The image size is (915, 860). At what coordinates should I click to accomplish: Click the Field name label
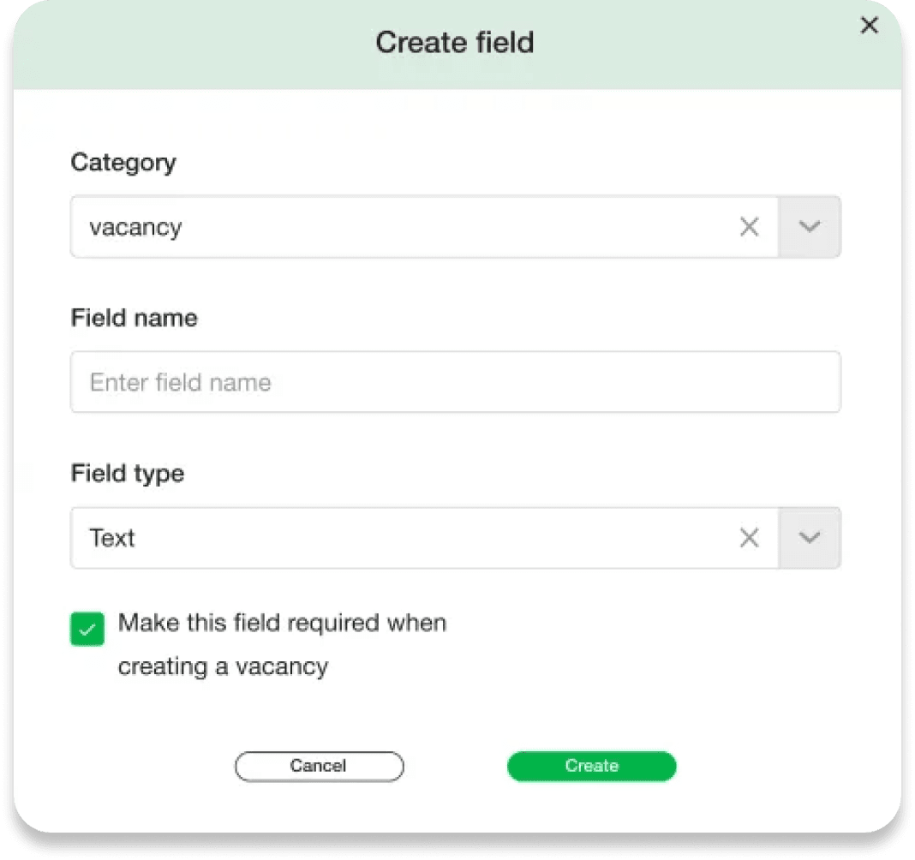click(135, 318)
